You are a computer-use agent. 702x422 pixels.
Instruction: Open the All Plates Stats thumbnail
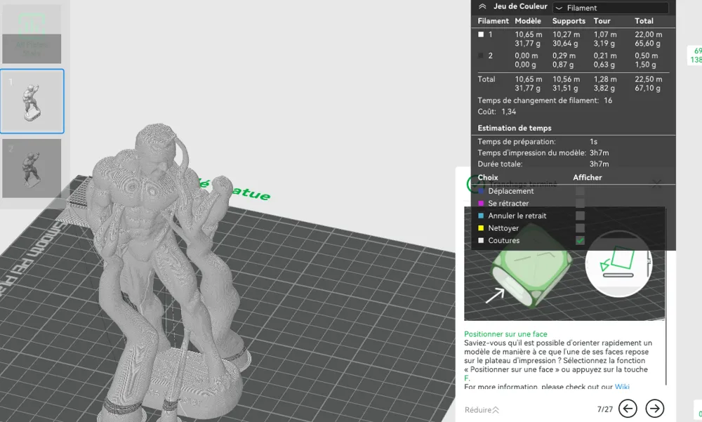point(32,34)
